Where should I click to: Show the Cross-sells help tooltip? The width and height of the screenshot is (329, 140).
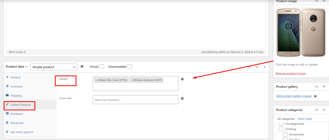coord(182,98)
